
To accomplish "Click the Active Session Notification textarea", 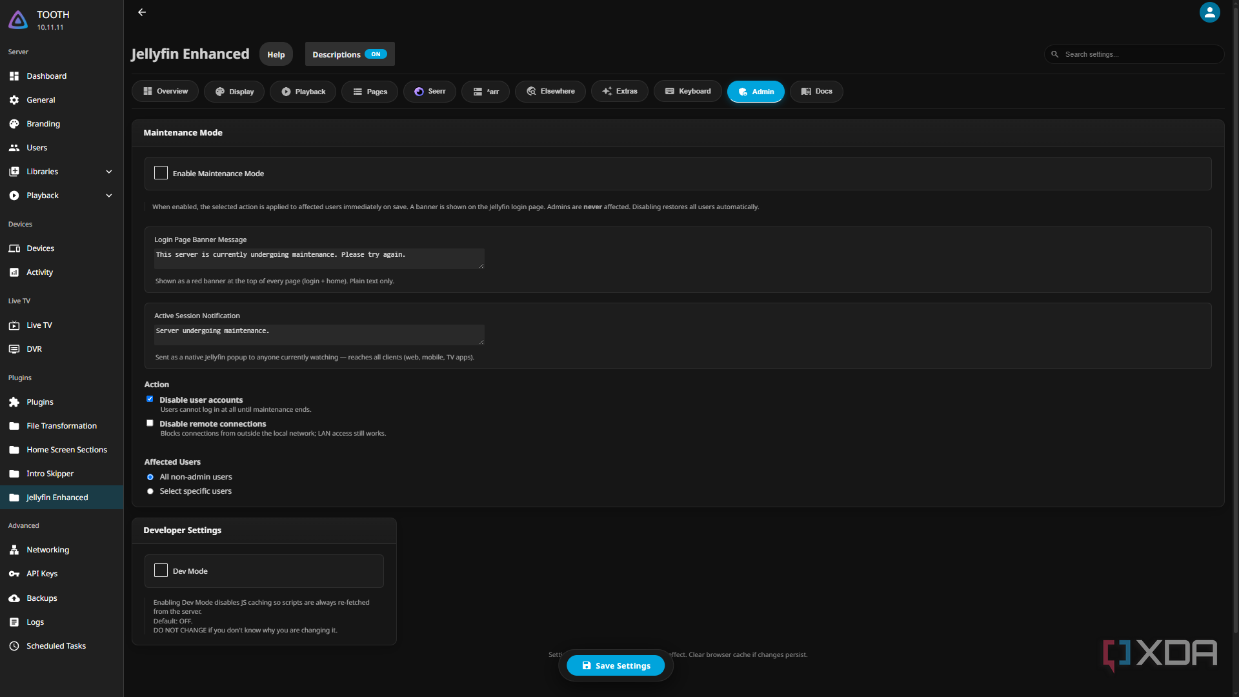I will pyautogui.click(x=319, y=334).
